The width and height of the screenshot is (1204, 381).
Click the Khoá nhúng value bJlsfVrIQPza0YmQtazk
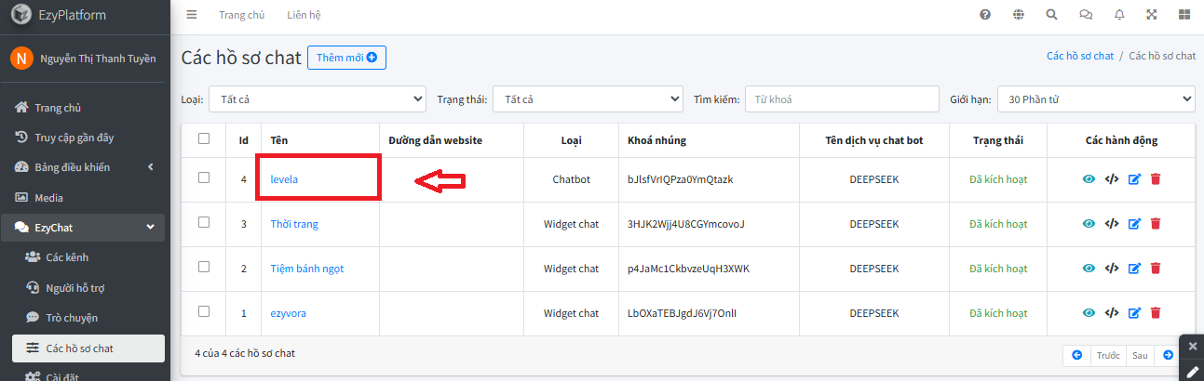tap(681, 179)
